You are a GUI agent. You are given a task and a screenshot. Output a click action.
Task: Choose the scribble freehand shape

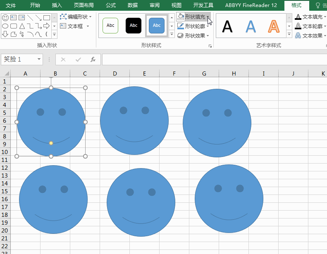21,34
